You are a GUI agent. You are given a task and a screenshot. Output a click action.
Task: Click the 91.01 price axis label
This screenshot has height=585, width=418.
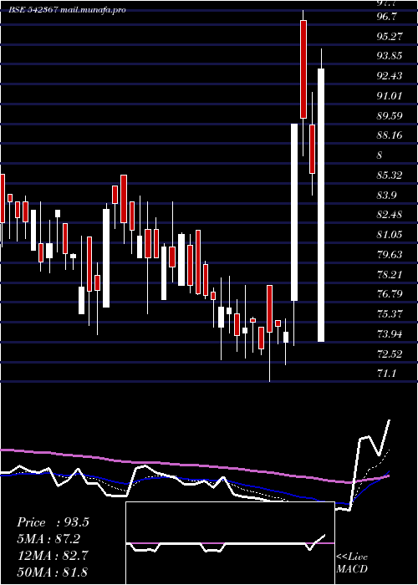(390, 96)
